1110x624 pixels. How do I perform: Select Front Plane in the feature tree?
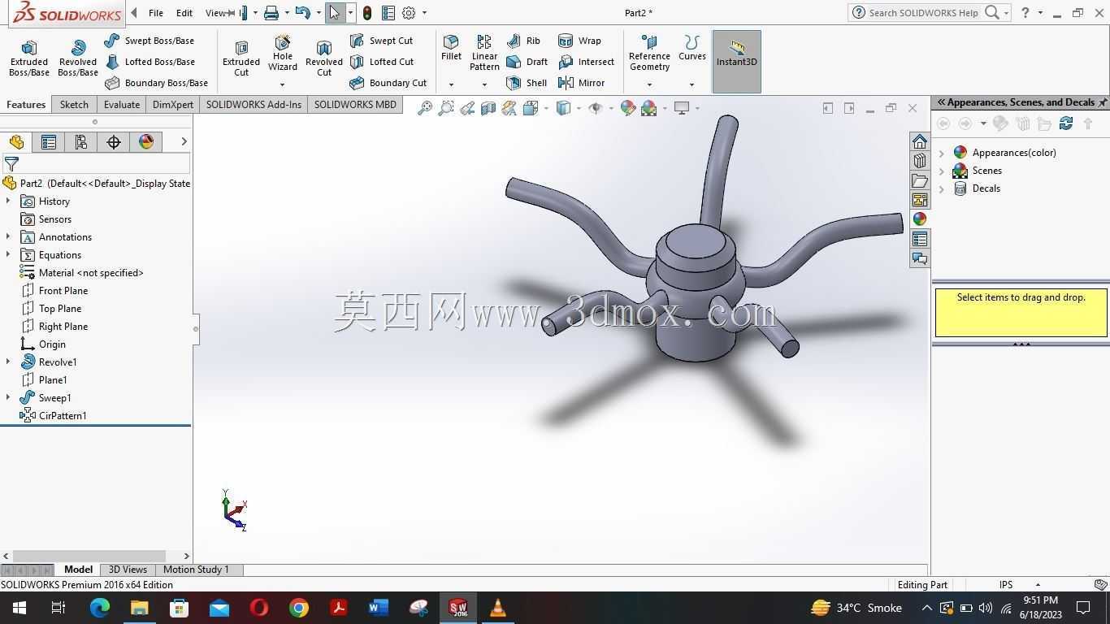[54, 291]
